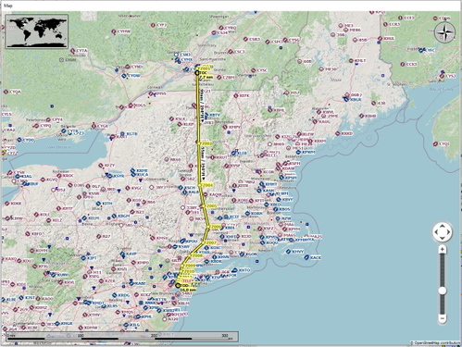Screen dimensions: 462x347
Task: Click the CYOW airport icon
Action: tap(124, 76)
